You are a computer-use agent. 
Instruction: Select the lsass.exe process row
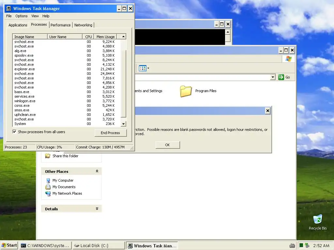pos(67,92)
